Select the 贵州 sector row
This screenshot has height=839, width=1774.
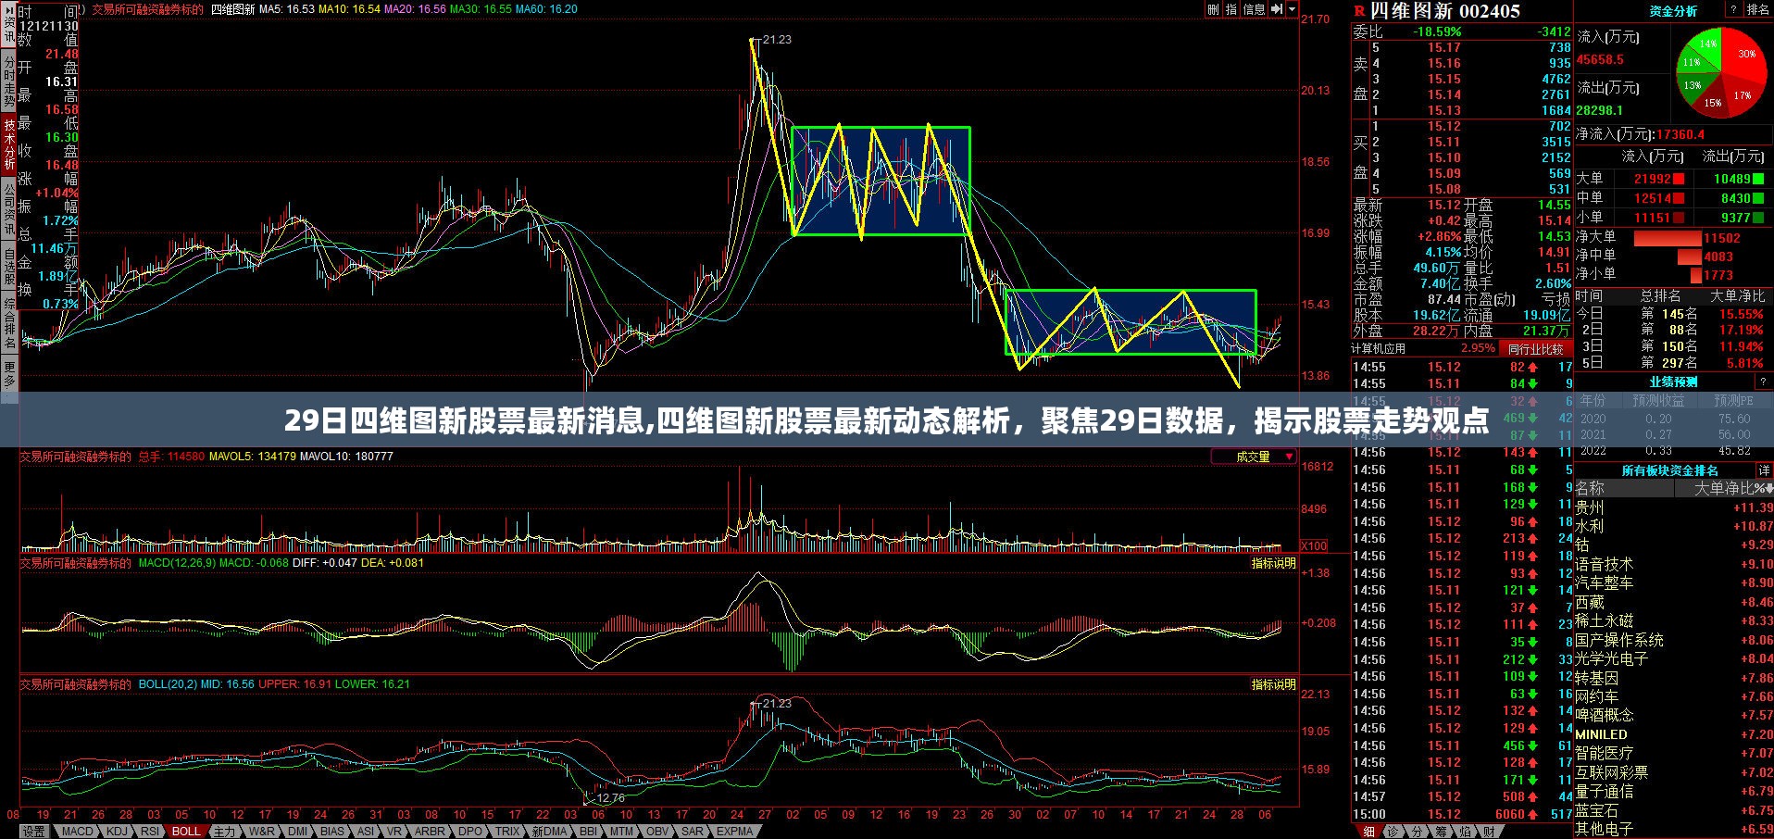coord(1674,507)
